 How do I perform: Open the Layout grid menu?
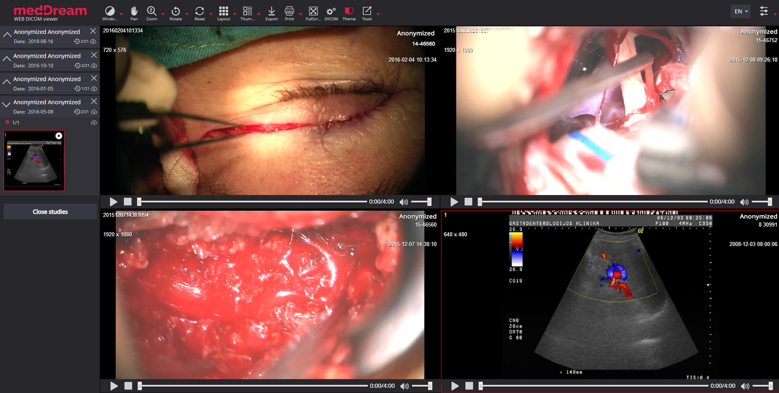[x=223, y=12]
